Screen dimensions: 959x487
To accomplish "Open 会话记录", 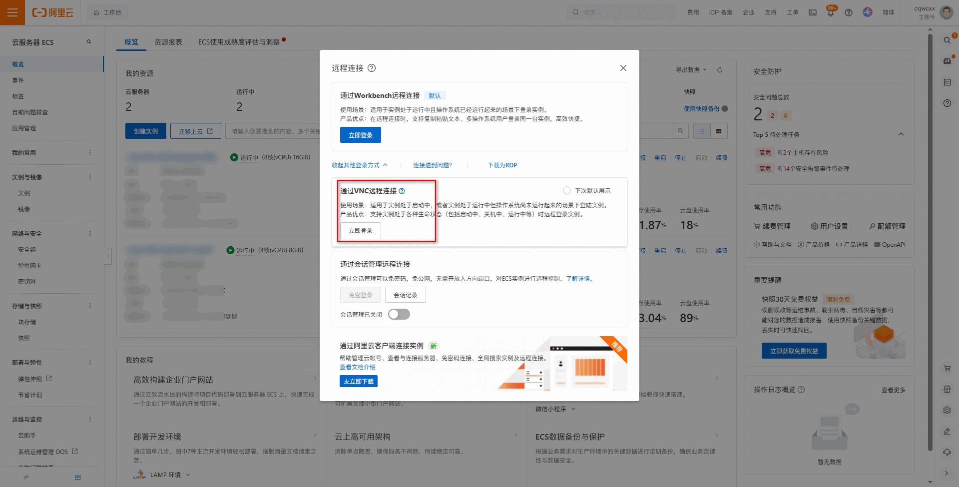I will (x=406, y=295).
